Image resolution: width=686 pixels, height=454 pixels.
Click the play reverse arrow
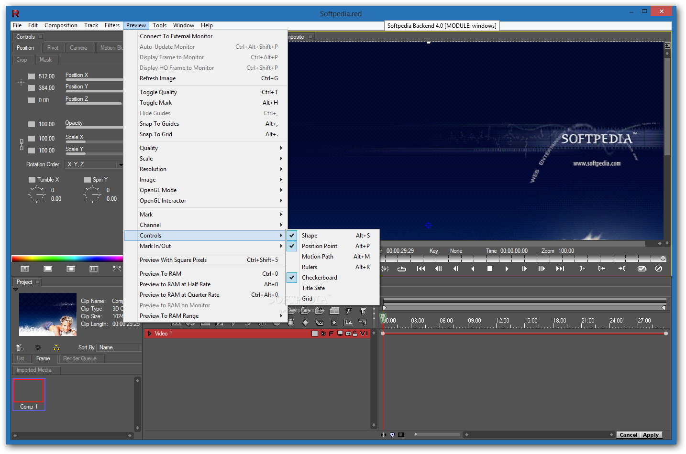[x=473, y=269]
